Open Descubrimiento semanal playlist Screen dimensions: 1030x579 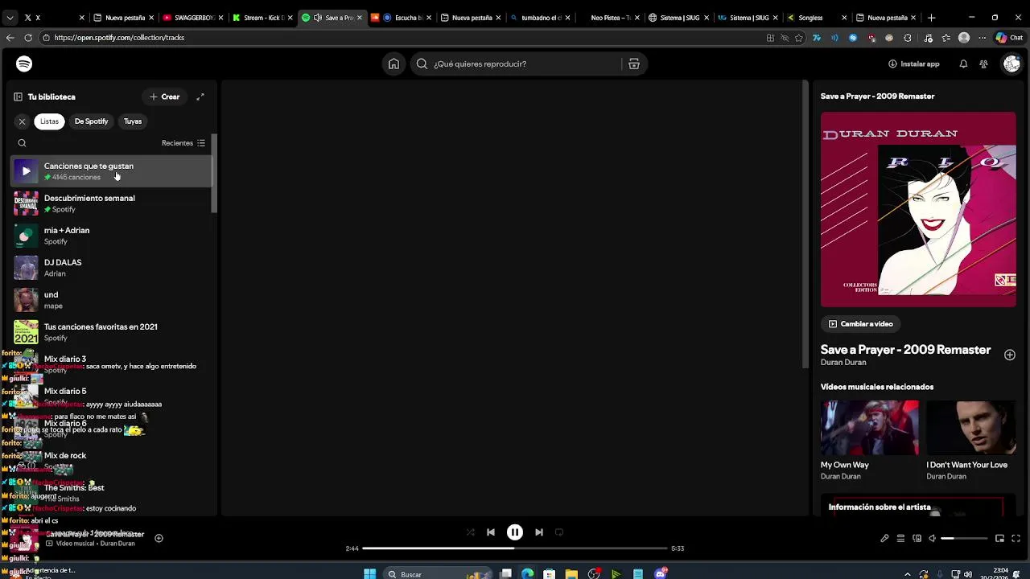click(x=111, y=203)
